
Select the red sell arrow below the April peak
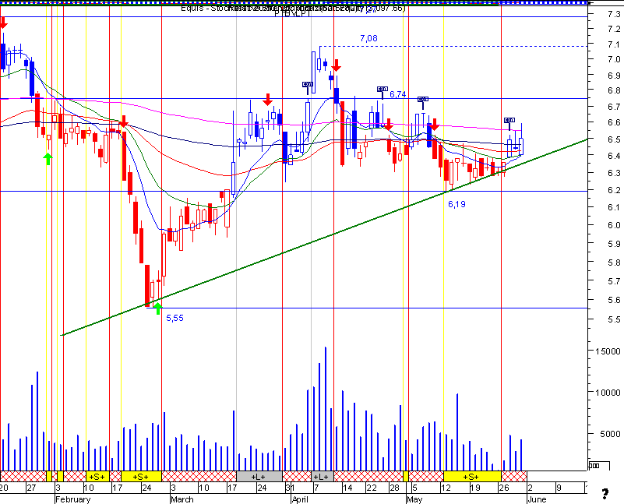coord(337,65)
